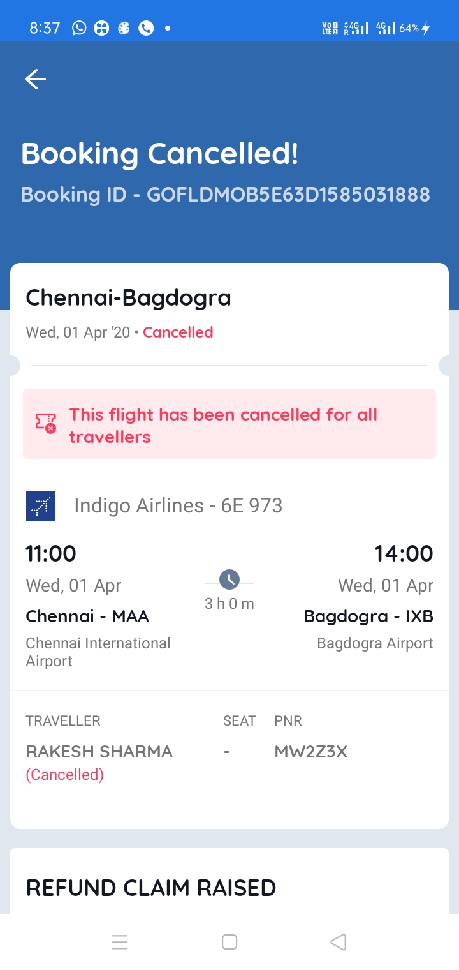The width and height of the screenshot is (459, 970).
Task: Tap the phone call status icon
Action: (146, 28)
